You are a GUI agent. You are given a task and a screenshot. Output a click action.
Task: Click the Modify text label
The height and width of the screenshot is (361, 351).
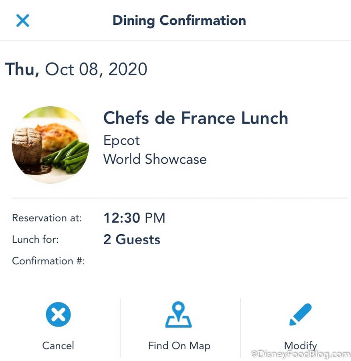pos(300,345)
